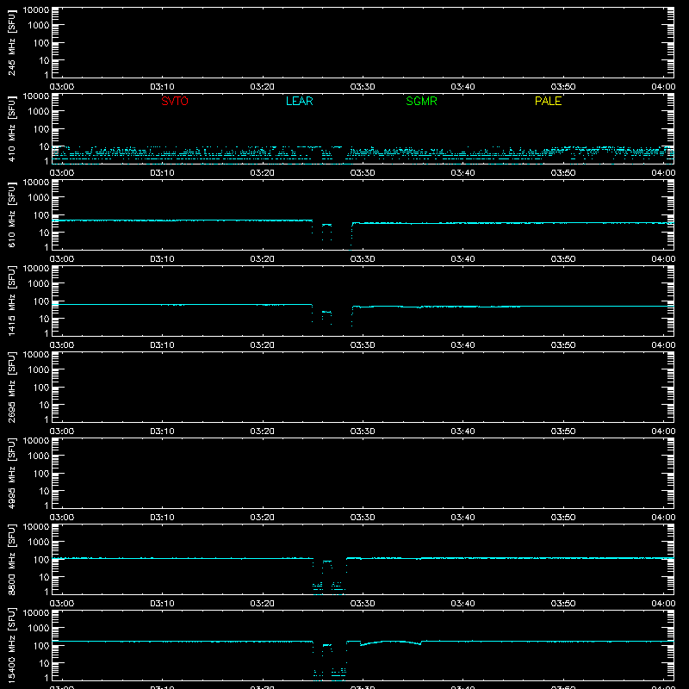
Task: Click 03:50 label under the 410 MHz panel
Action: (x=563, y=173)
